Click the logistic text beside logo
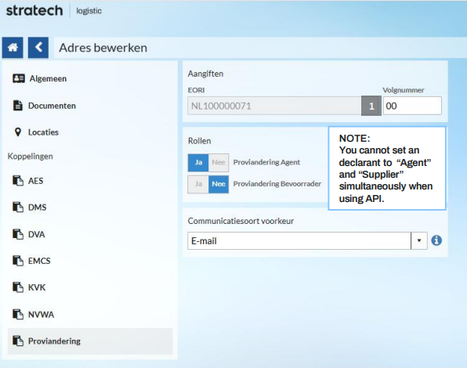This screenshot has width=467, height=368. [89, 11]
